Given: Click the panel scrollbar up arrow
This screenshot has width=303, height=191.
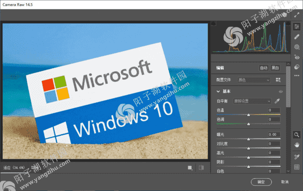Looking at the screenshot, I should [288, 64].
